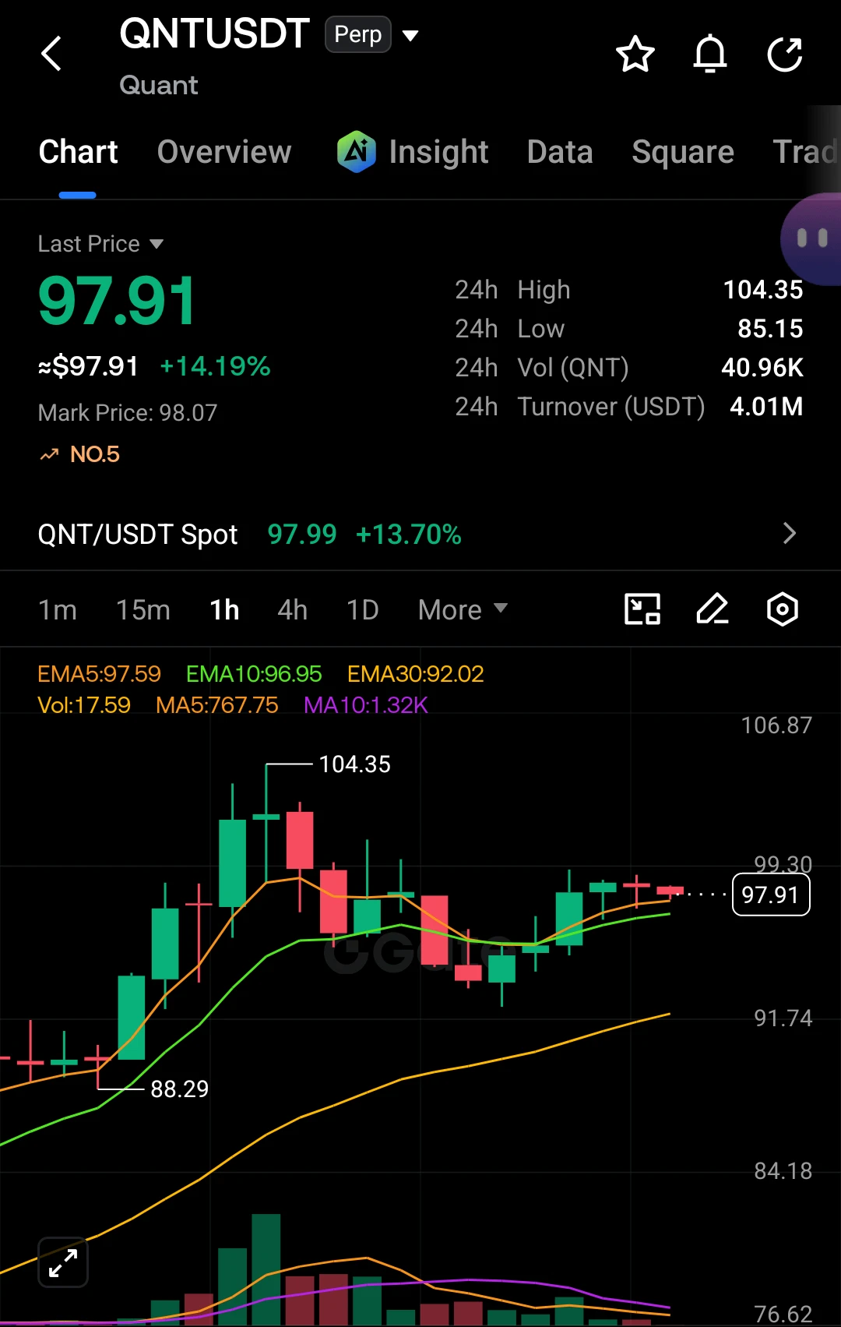This screenshot has width=841, height=1327.
Task: Tap MA5:767.75 volume average label
Action: (217, 705)
